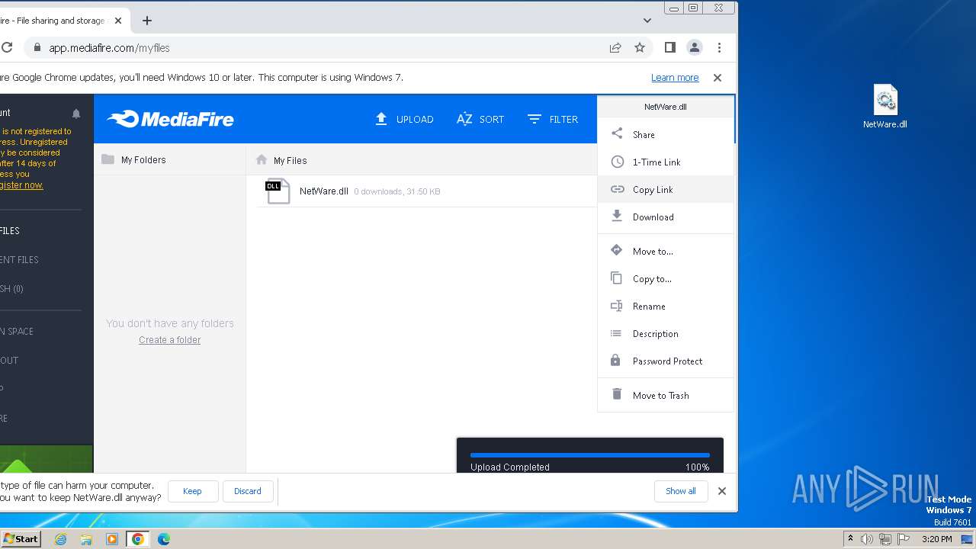Click Microsoft Edge taskbar icon
The width and height of the screenshot is (976, 549).
pyautogui.click(x=163, y=539)
